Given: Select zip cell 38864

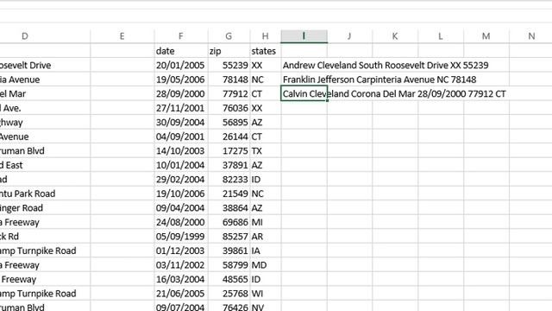Looking at the screenshot, I should pos(229,207).
